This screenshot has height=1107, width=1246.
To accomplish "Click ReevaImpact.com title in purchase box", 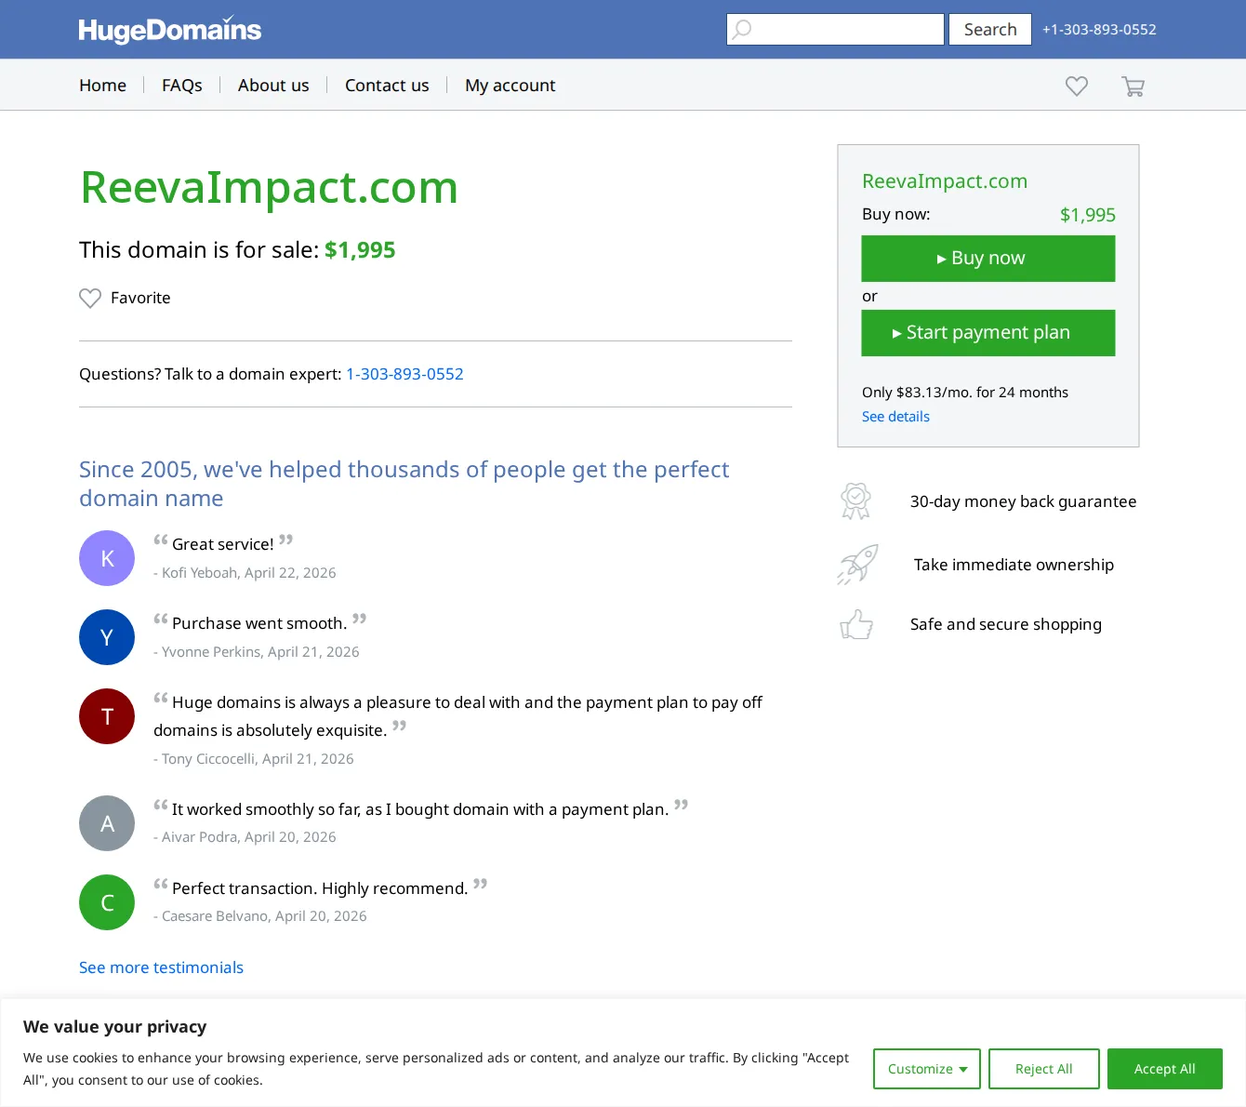I will tap(945, 181).
